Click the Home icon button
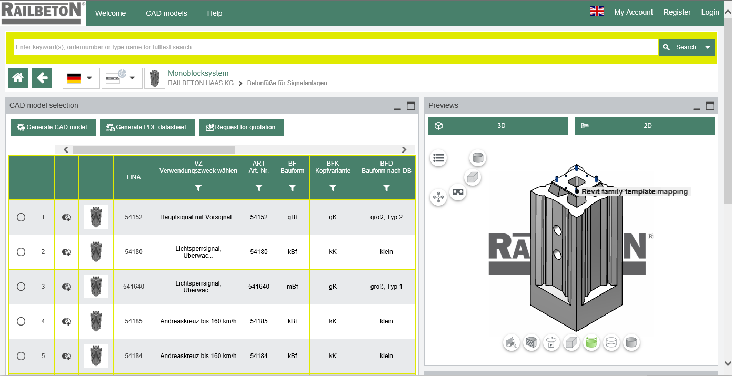 pos(18,78)
